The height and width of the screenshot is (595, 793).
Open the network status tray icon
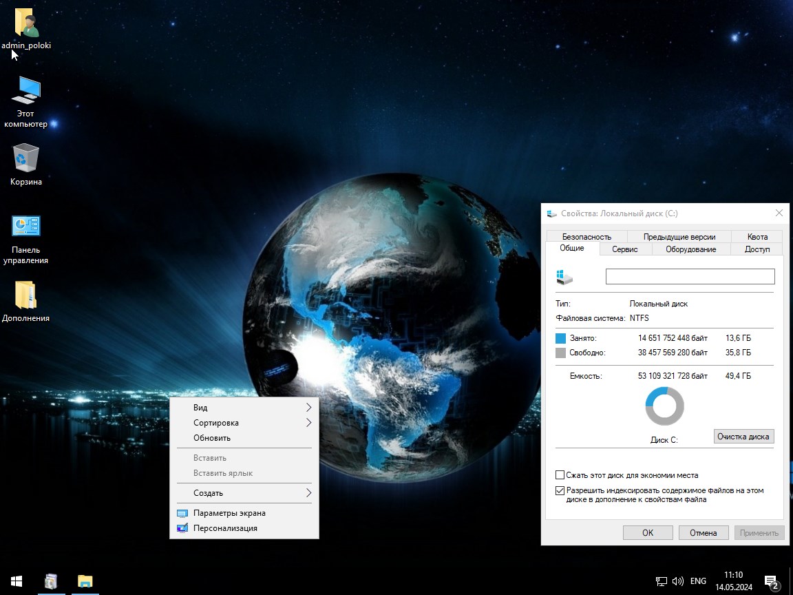click(662, 581)
